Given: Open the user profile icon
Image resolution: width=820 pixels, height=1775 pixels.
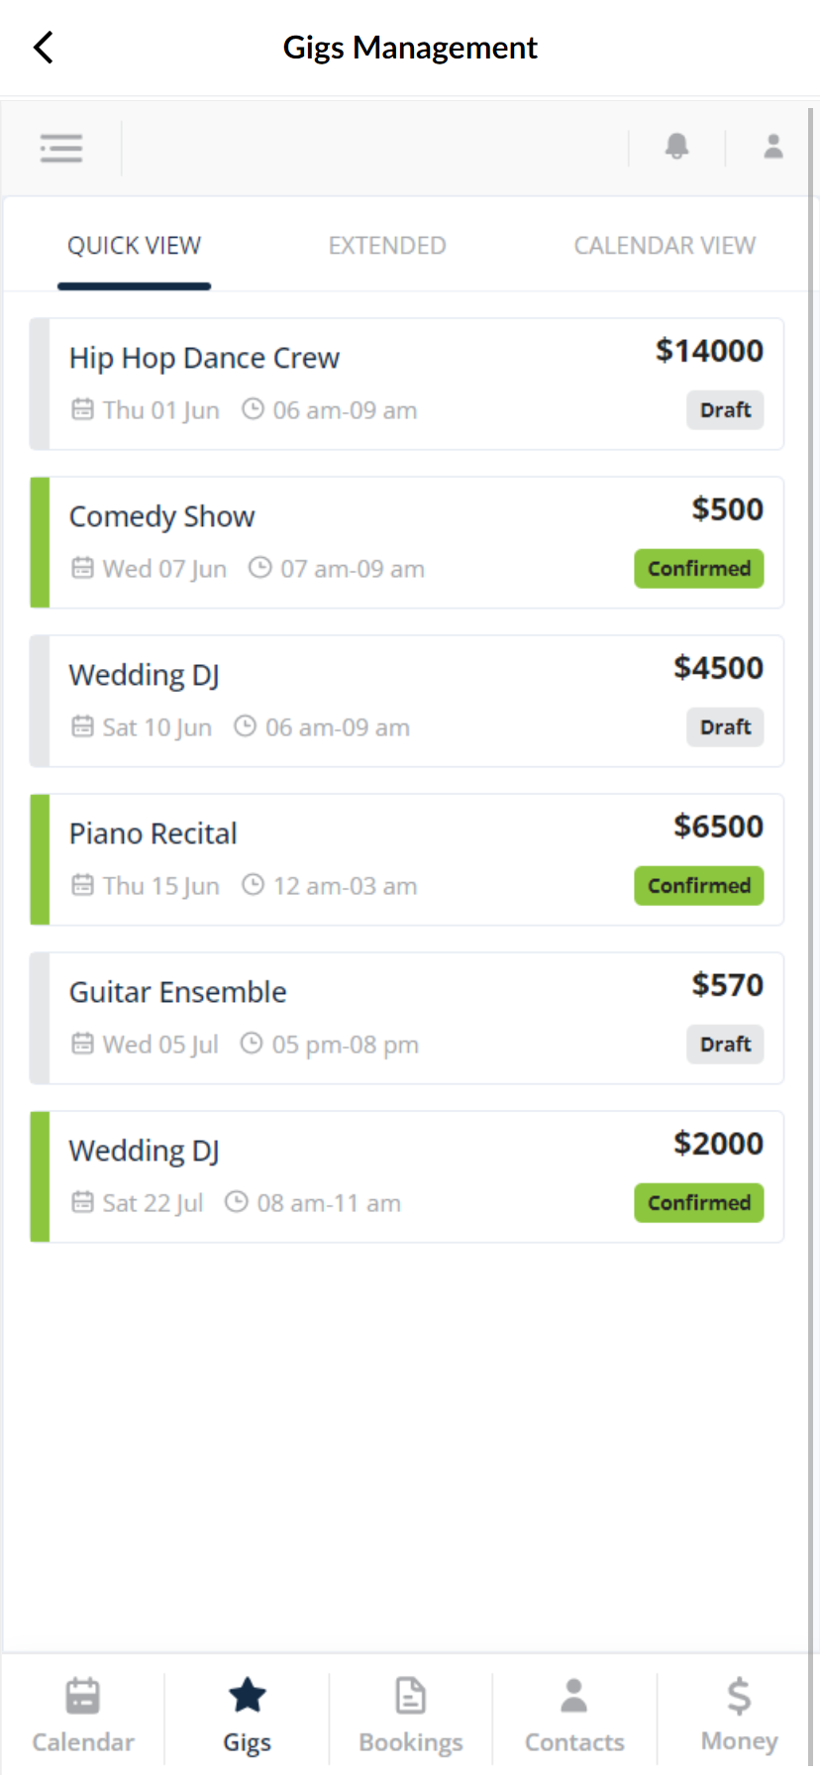Looking at the screenshot, I should coord(773,147).
